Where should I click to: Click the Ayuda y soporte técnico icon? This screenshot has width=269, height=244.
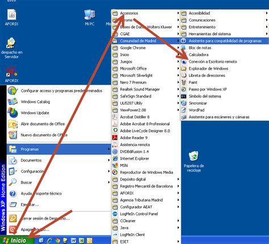click(x=12, y=194)
